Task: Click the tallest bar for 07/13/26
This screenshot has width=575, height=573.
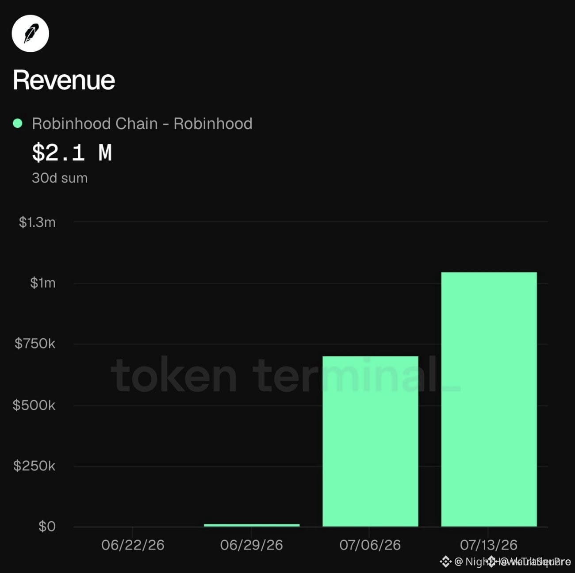Action: (x=489, y=399)
